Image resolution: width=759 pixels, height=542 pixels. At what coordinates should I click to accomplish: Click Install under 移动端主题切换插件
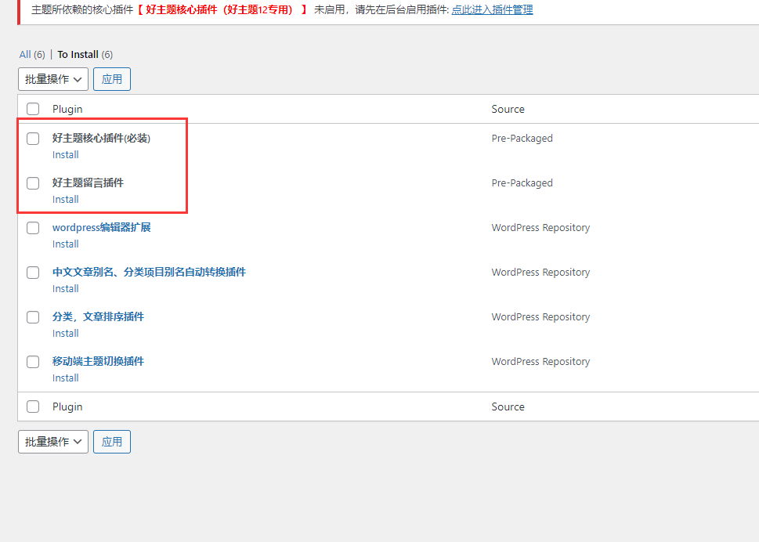coord(65,378)
